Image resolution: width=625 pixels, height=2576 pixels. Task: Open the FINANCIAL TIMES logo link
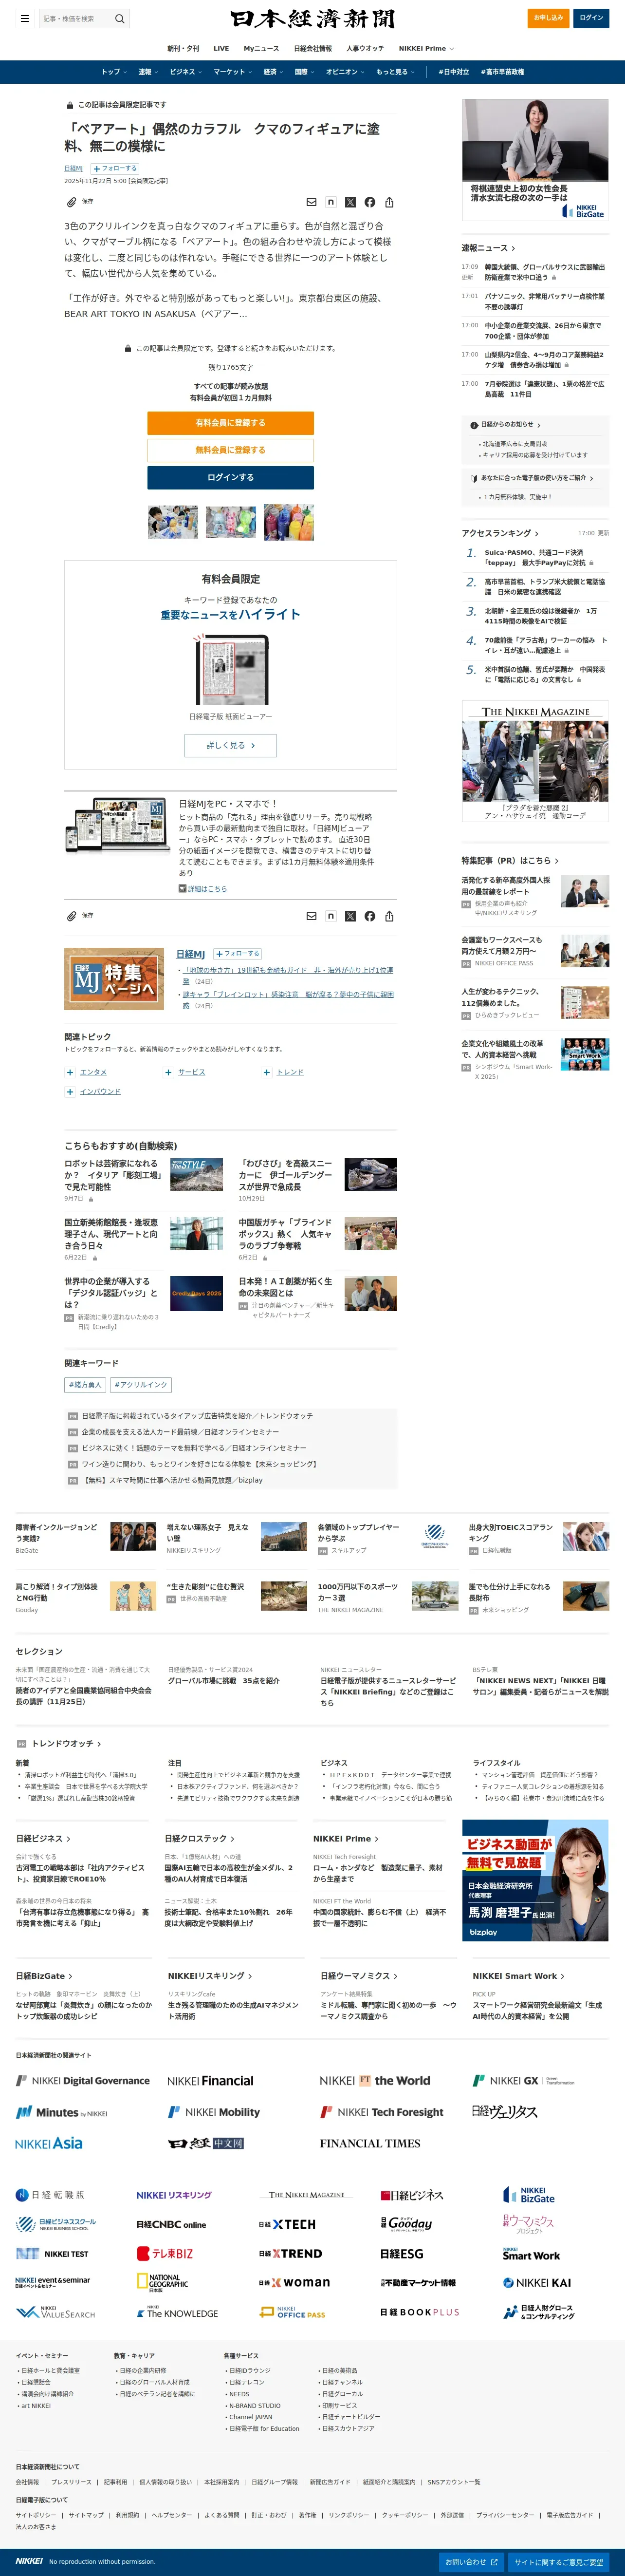(370, 2144)
